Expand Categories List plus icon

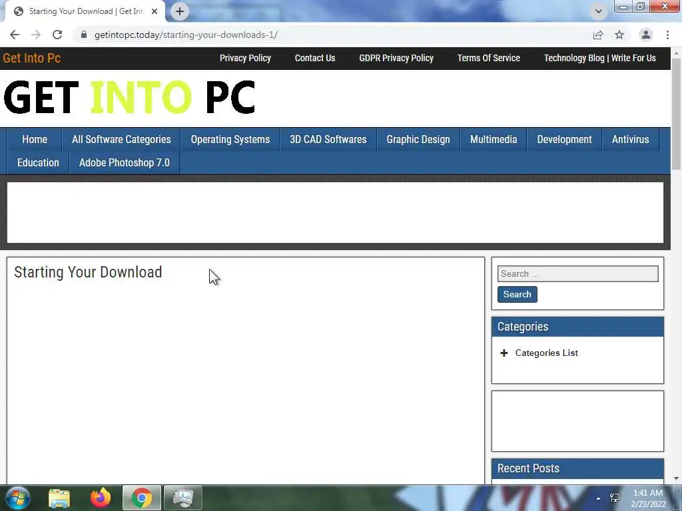[x=504, y=353]
